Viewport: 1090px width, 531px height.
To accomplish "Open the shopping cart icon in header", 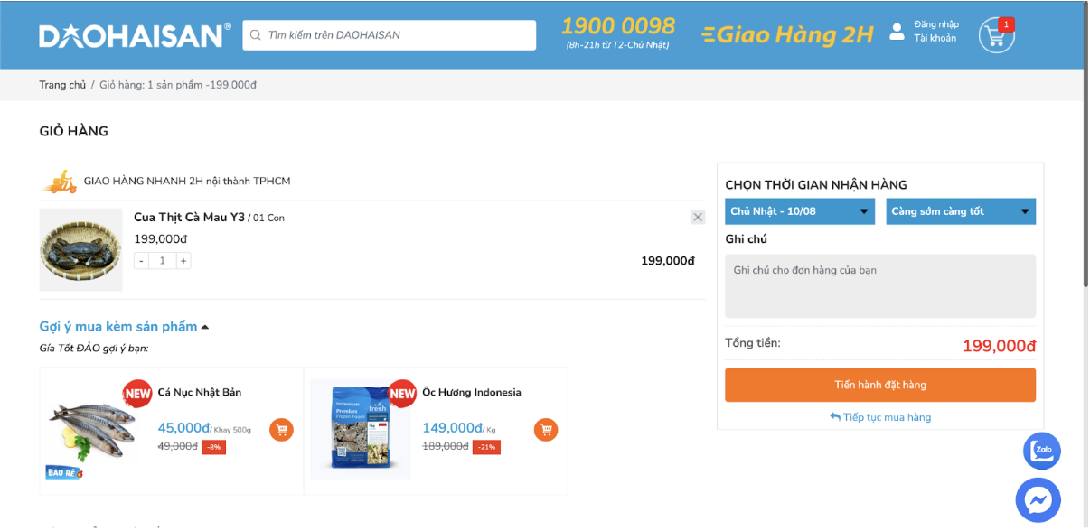I will pos(996,36).
